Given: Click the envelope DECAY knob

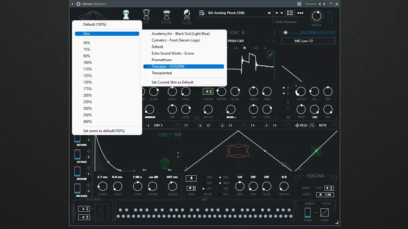Looking at the screenshot, I should pyautogui.click(x=138, y=186).
